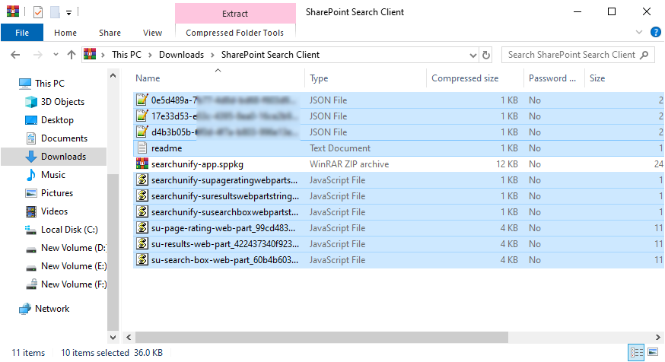The image size is (665, 362).
Task: Select Local Disk (C:) in the sidebar
Action: (68, 230)
